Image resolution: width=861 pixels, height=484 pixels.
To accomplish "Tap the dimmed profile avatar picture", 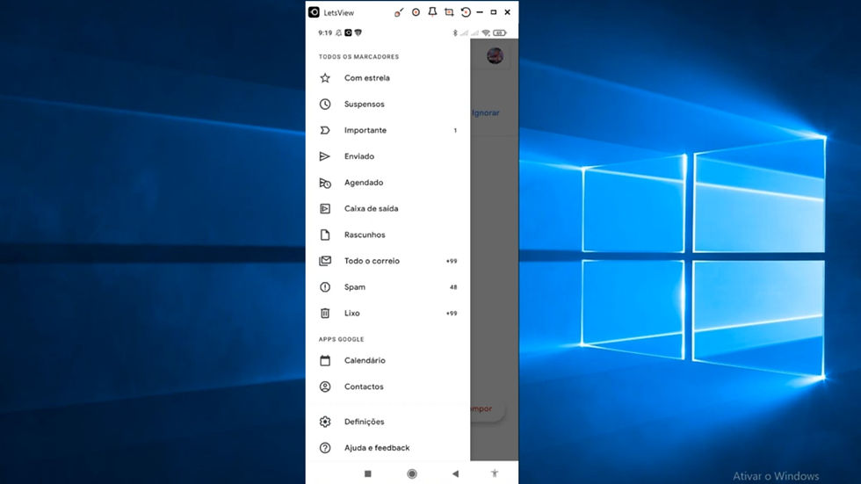I will (x=495, y=55).
